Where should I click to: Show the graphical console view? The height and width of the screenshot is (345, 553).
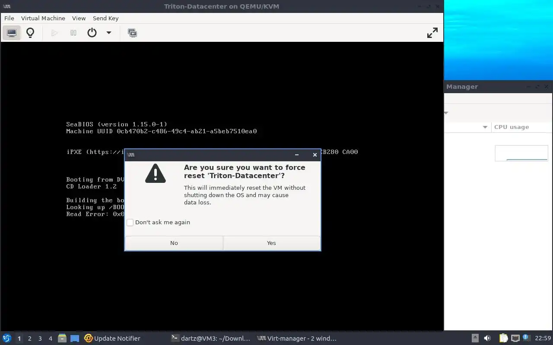tap(12, 33)
